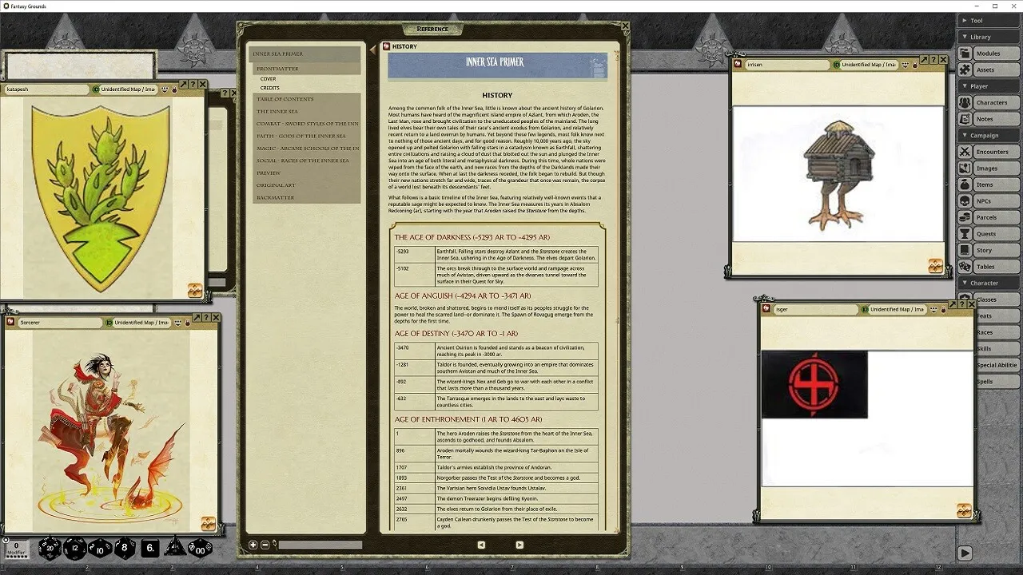The height and width of the screenshot is (575, 1023).
Task: Open the Characters sidebar button
Action: click(988, 102)
